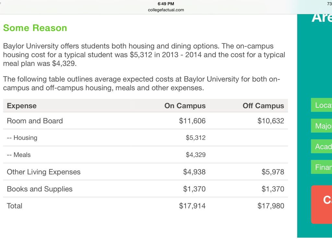The height and width of the screenshot is (249, 332).
Task: Tap the 6:49 PM status bar clock
Action: (x=166, y=4)
